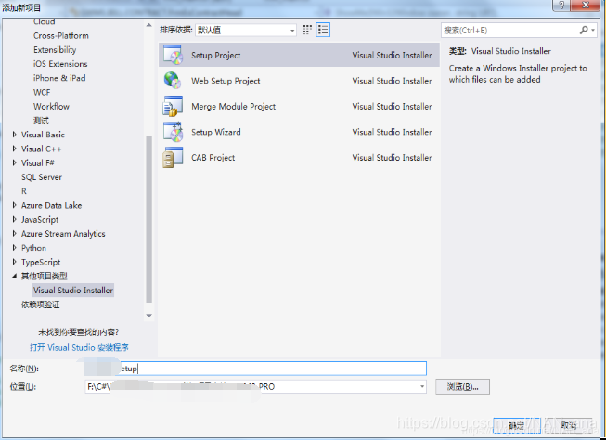
Task: Select the Extensibility category
Action: pyautogui.click(x=55, y=50)
